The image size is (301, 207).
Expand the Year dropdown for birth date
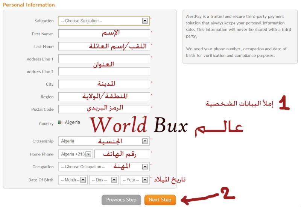135,180
